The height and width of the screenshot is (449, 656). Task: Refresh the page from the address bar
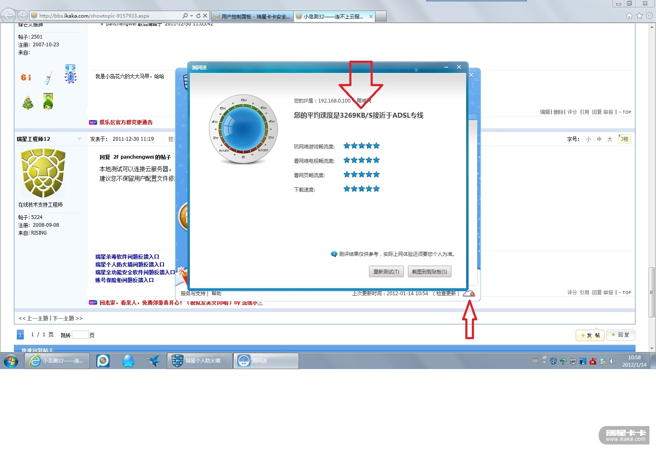pyautogui.click(x=198, y=16)
